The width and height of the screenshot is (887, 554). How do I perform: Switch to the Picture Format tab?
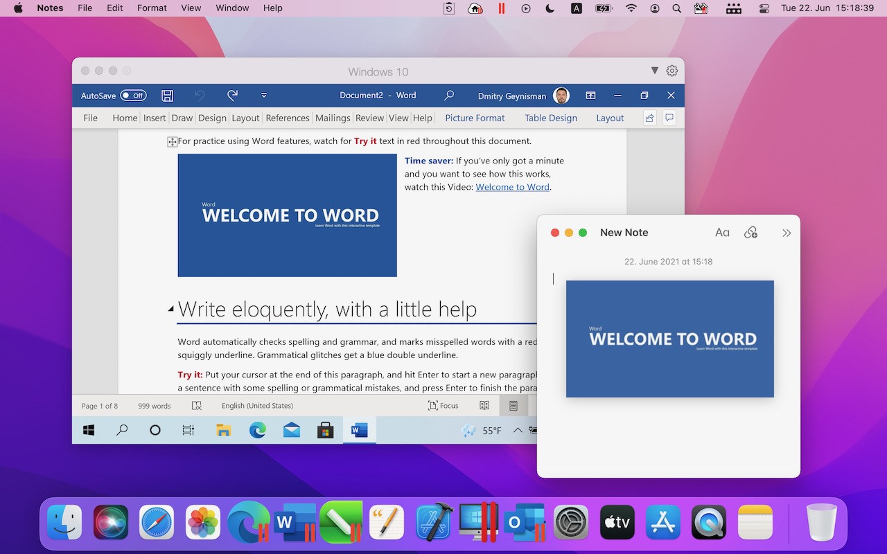click(x=475, y=118)
